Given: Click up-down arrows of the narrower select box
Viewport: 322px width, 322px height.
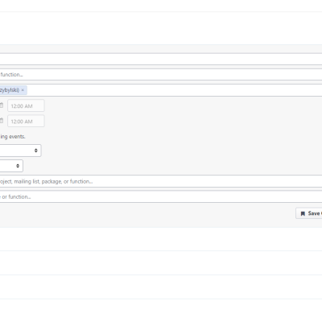Looking at the screenshot, I should (x=18, y=166).
